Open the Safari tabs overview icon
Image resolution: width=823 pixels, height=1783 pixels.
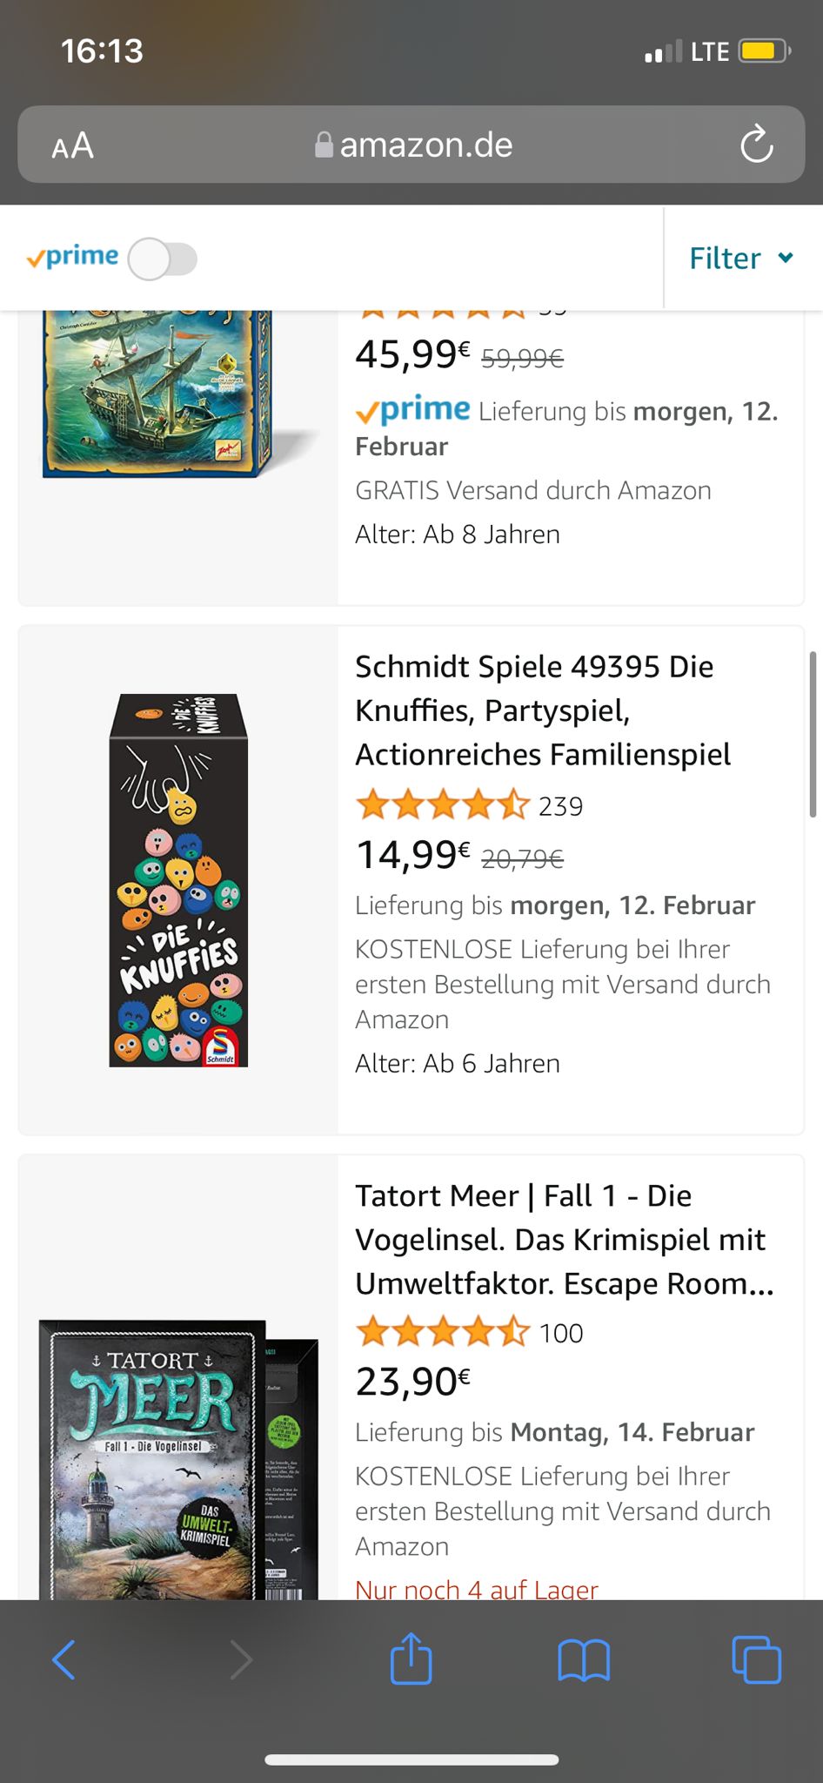tap(756, 1659)
